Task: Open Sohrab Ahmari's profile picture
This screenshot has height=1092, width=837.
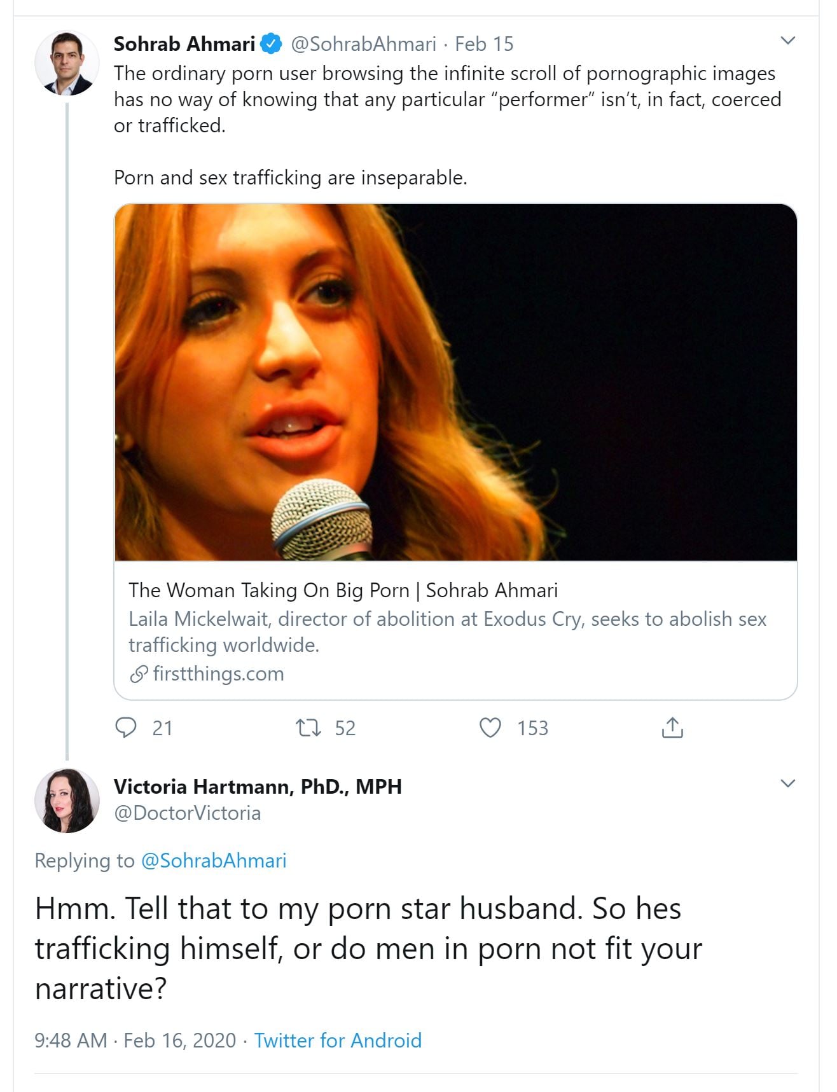Action: (x=67, y=63)
